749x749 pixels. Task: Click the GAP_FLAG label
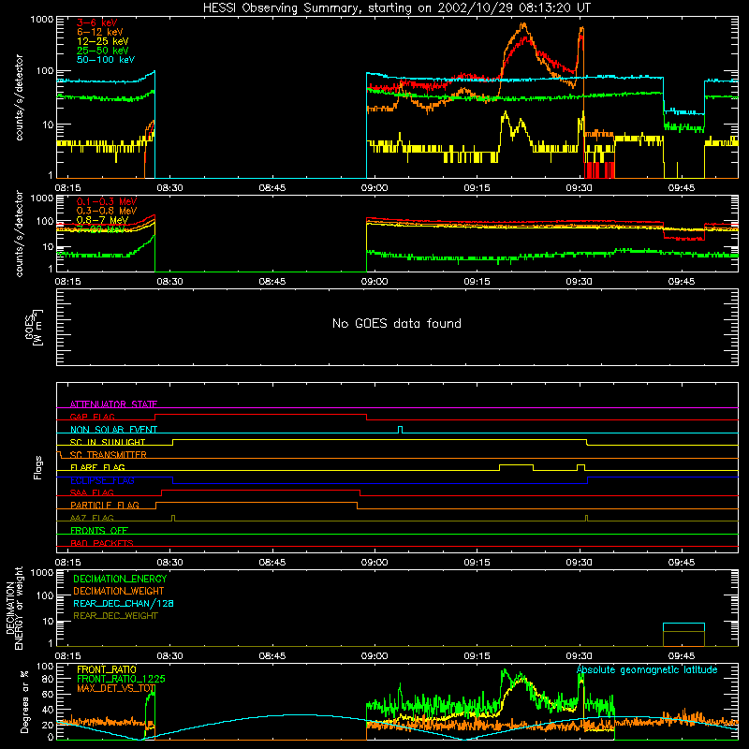pyautogui.click(x=92, y=417)
